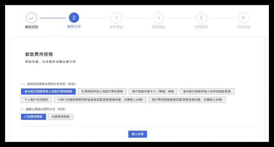Choose 医疗救助对象手工（零星）报销

(153, 91)
